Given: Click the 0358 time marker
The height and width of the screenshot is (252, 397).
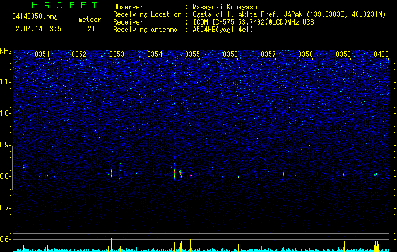Looking at the screenshot, I should pyautogui.click(x=305, y=54).
